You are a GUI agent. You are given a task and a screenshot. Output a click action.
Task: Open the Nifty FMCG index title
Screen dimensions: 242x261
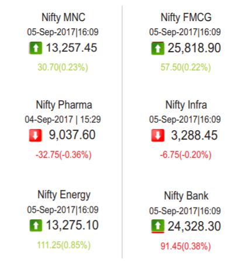click(x=186, y=18)
